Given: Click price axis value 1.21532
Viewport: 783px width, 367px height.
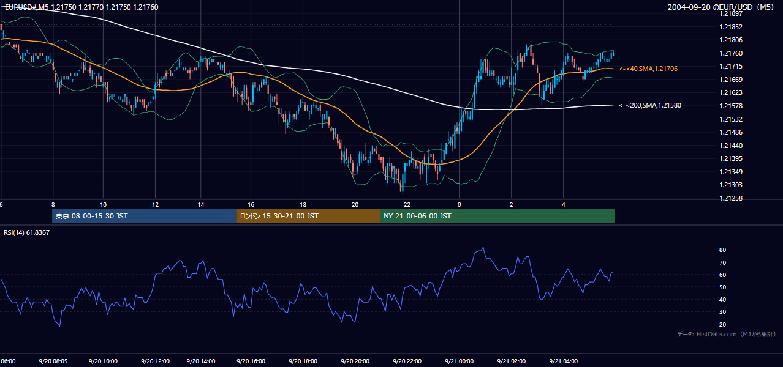Looking at the screenshot, I should pyautogui.click(x=732, y=119).
